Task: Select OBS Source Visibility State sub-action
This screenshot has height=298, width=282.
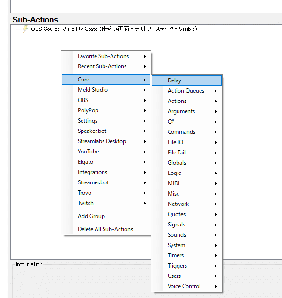Action: 114,29
